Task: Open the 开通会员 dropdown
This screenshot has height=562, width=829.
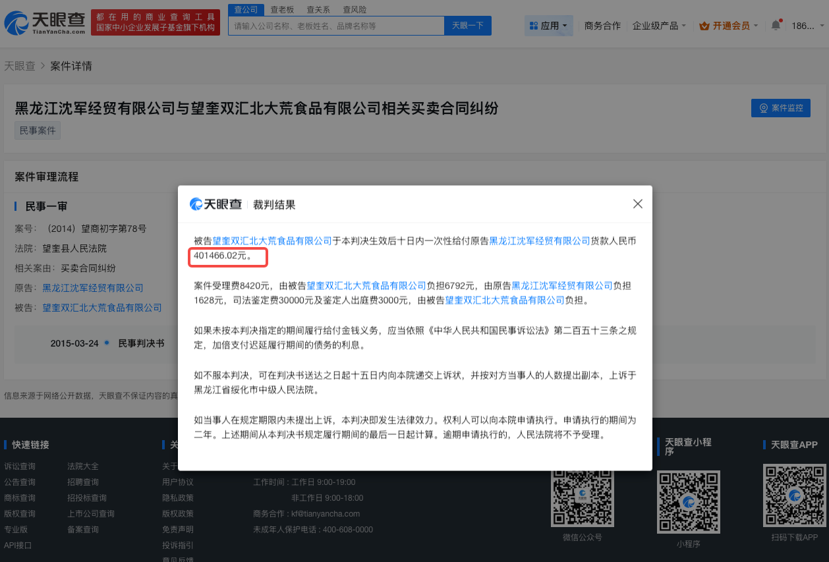Action: click(x=729, y=26)
